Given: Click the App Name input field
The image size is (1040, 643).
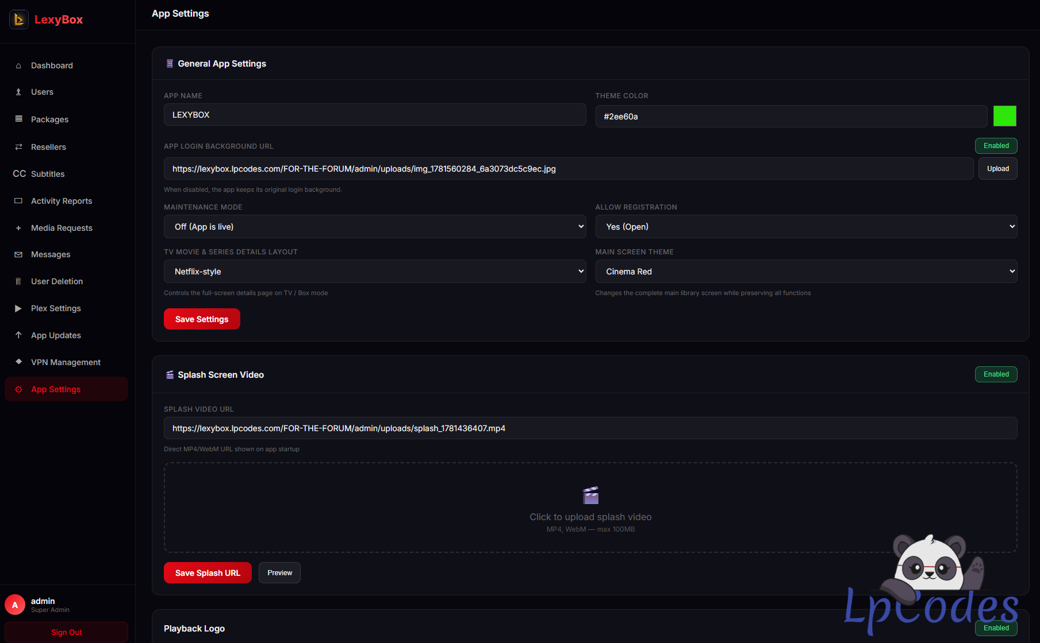Looking at the screenshot, I should tap(375, 115).
